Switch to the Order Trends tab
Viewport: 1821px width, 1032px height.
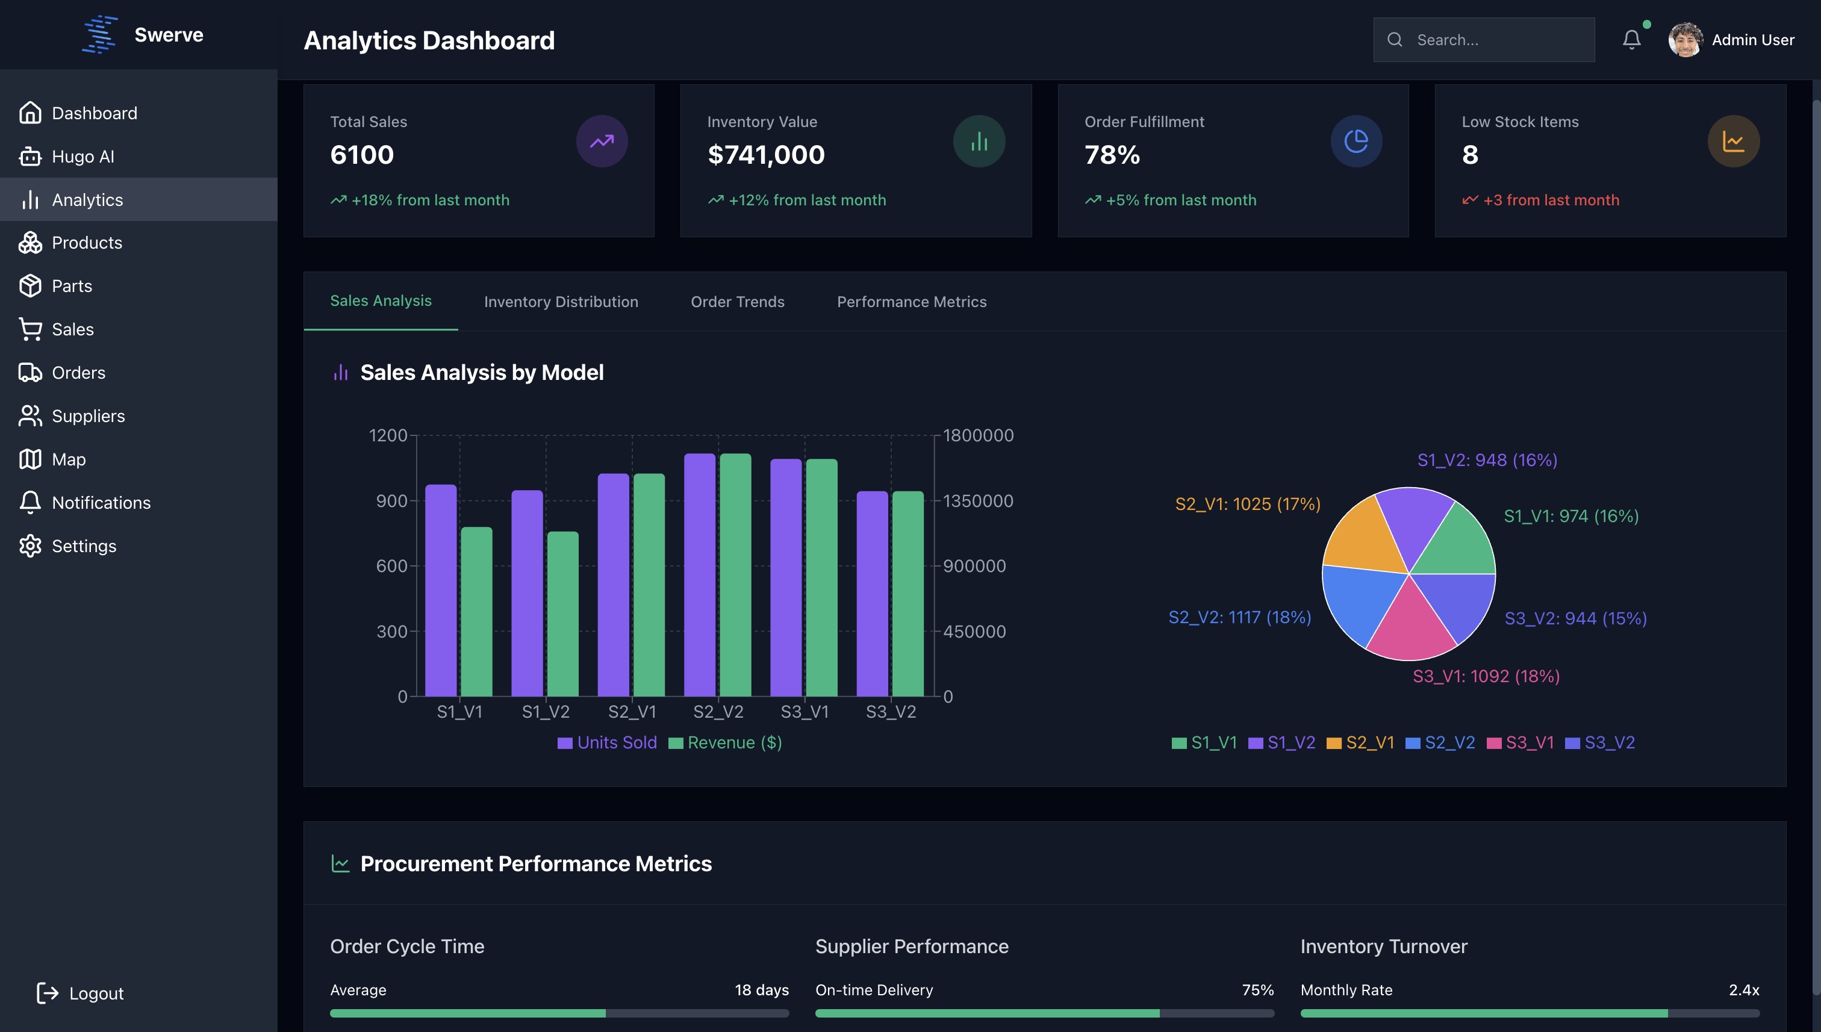coord(737,302)
